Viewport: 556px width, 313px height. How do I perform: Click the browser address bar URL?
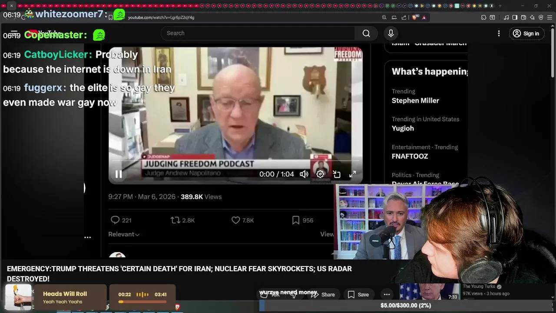pos(161,17)
